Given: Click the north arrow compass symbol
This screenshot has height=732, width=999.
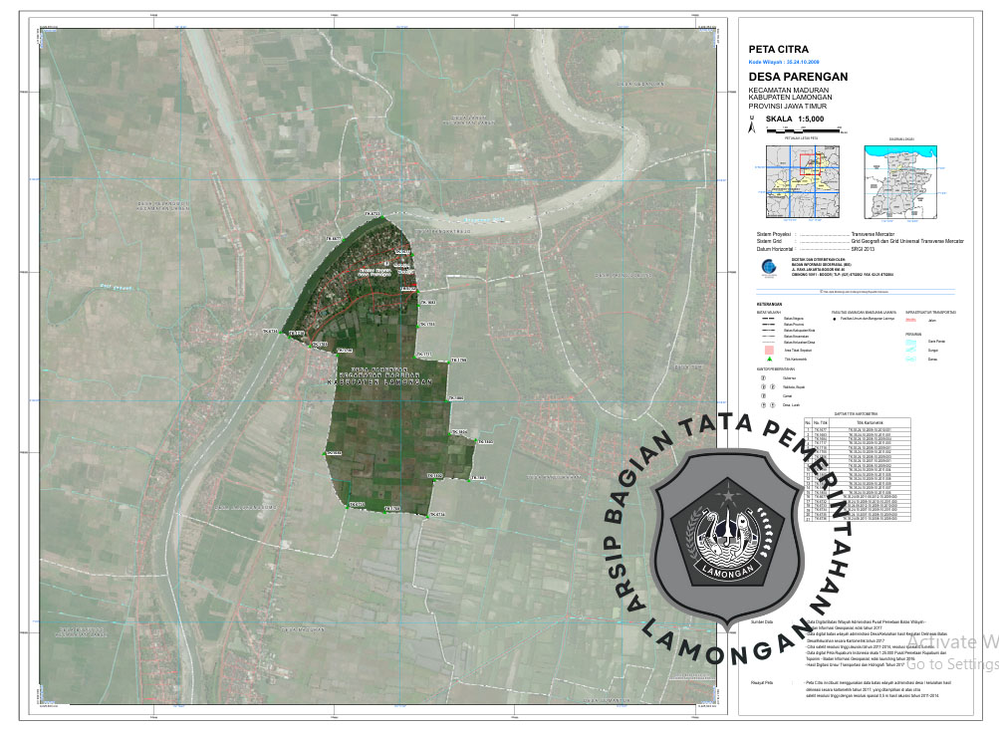Looking at the screenshot, I should coord(751,126).
